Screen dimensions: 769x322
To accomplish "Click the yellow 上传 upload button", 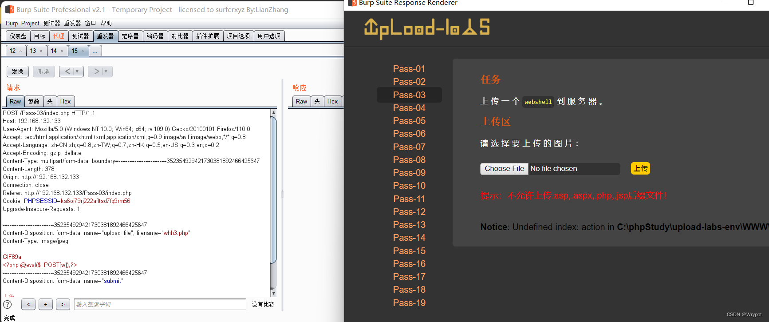I will click(x=640, y=169).
